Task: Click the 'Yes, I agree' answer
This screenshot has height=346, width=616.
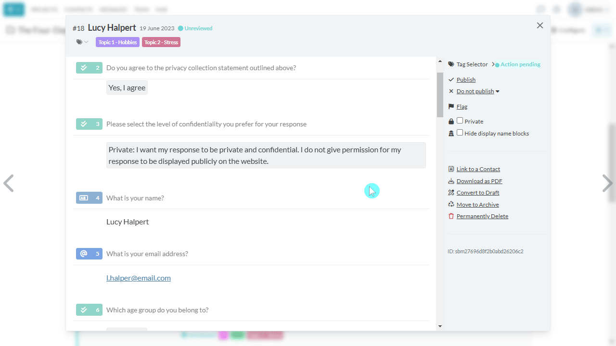Action: [x=127, y=87]
